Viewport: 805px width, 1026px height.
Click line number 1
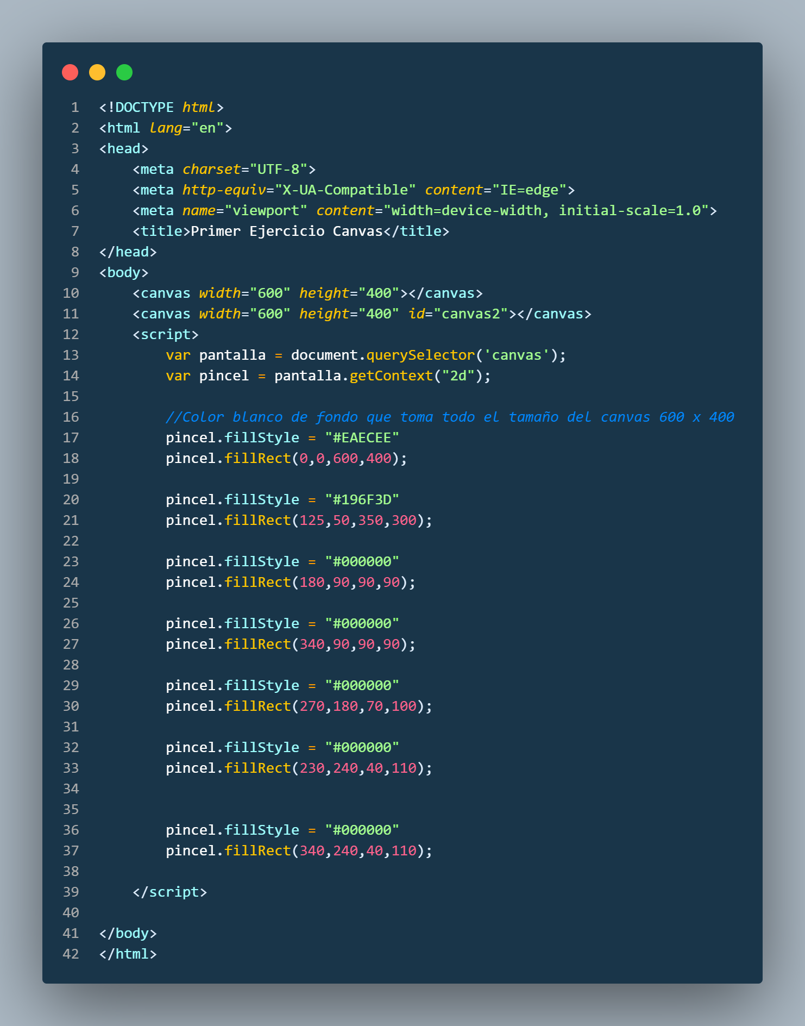(75, 107)
